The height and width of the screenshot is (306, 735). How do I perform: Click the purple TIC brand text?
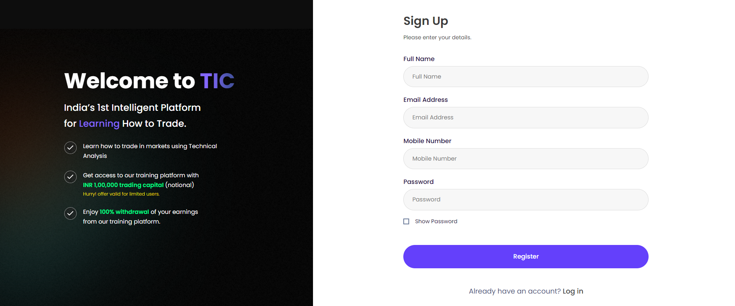[x=217, y=81]
